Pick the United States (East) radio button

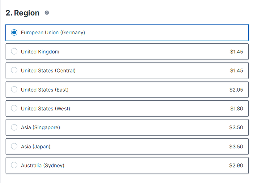point(14,90)
